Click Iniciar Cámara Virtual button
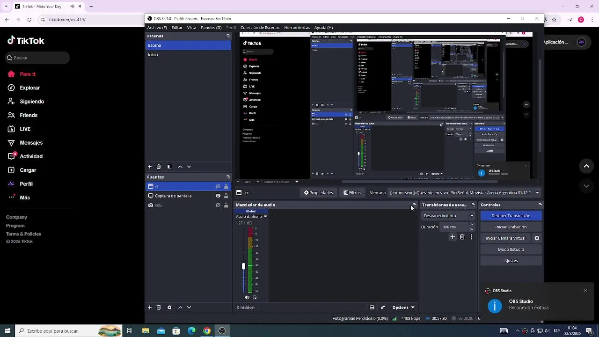The image size is (599, 337). pos(505,238)
